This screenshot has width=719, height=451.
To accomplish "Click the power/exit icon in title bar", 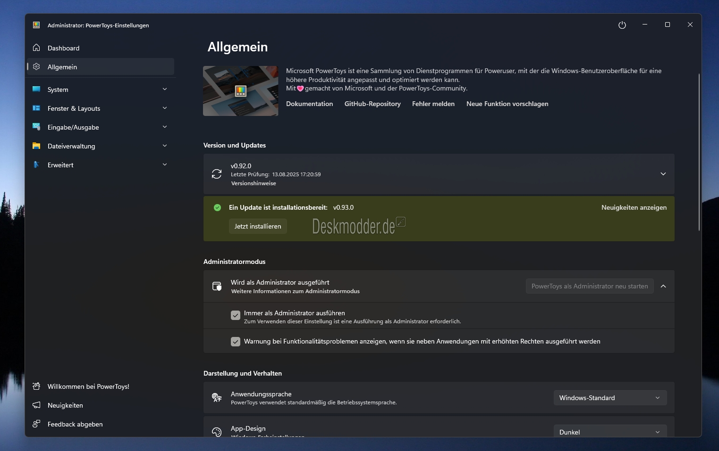I will [x=622, y=25].
